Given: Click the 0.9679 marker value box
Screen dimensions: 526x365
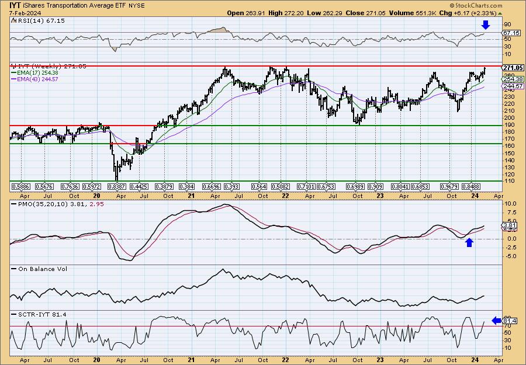Looking at the screenshot, I should pos(450,186).
